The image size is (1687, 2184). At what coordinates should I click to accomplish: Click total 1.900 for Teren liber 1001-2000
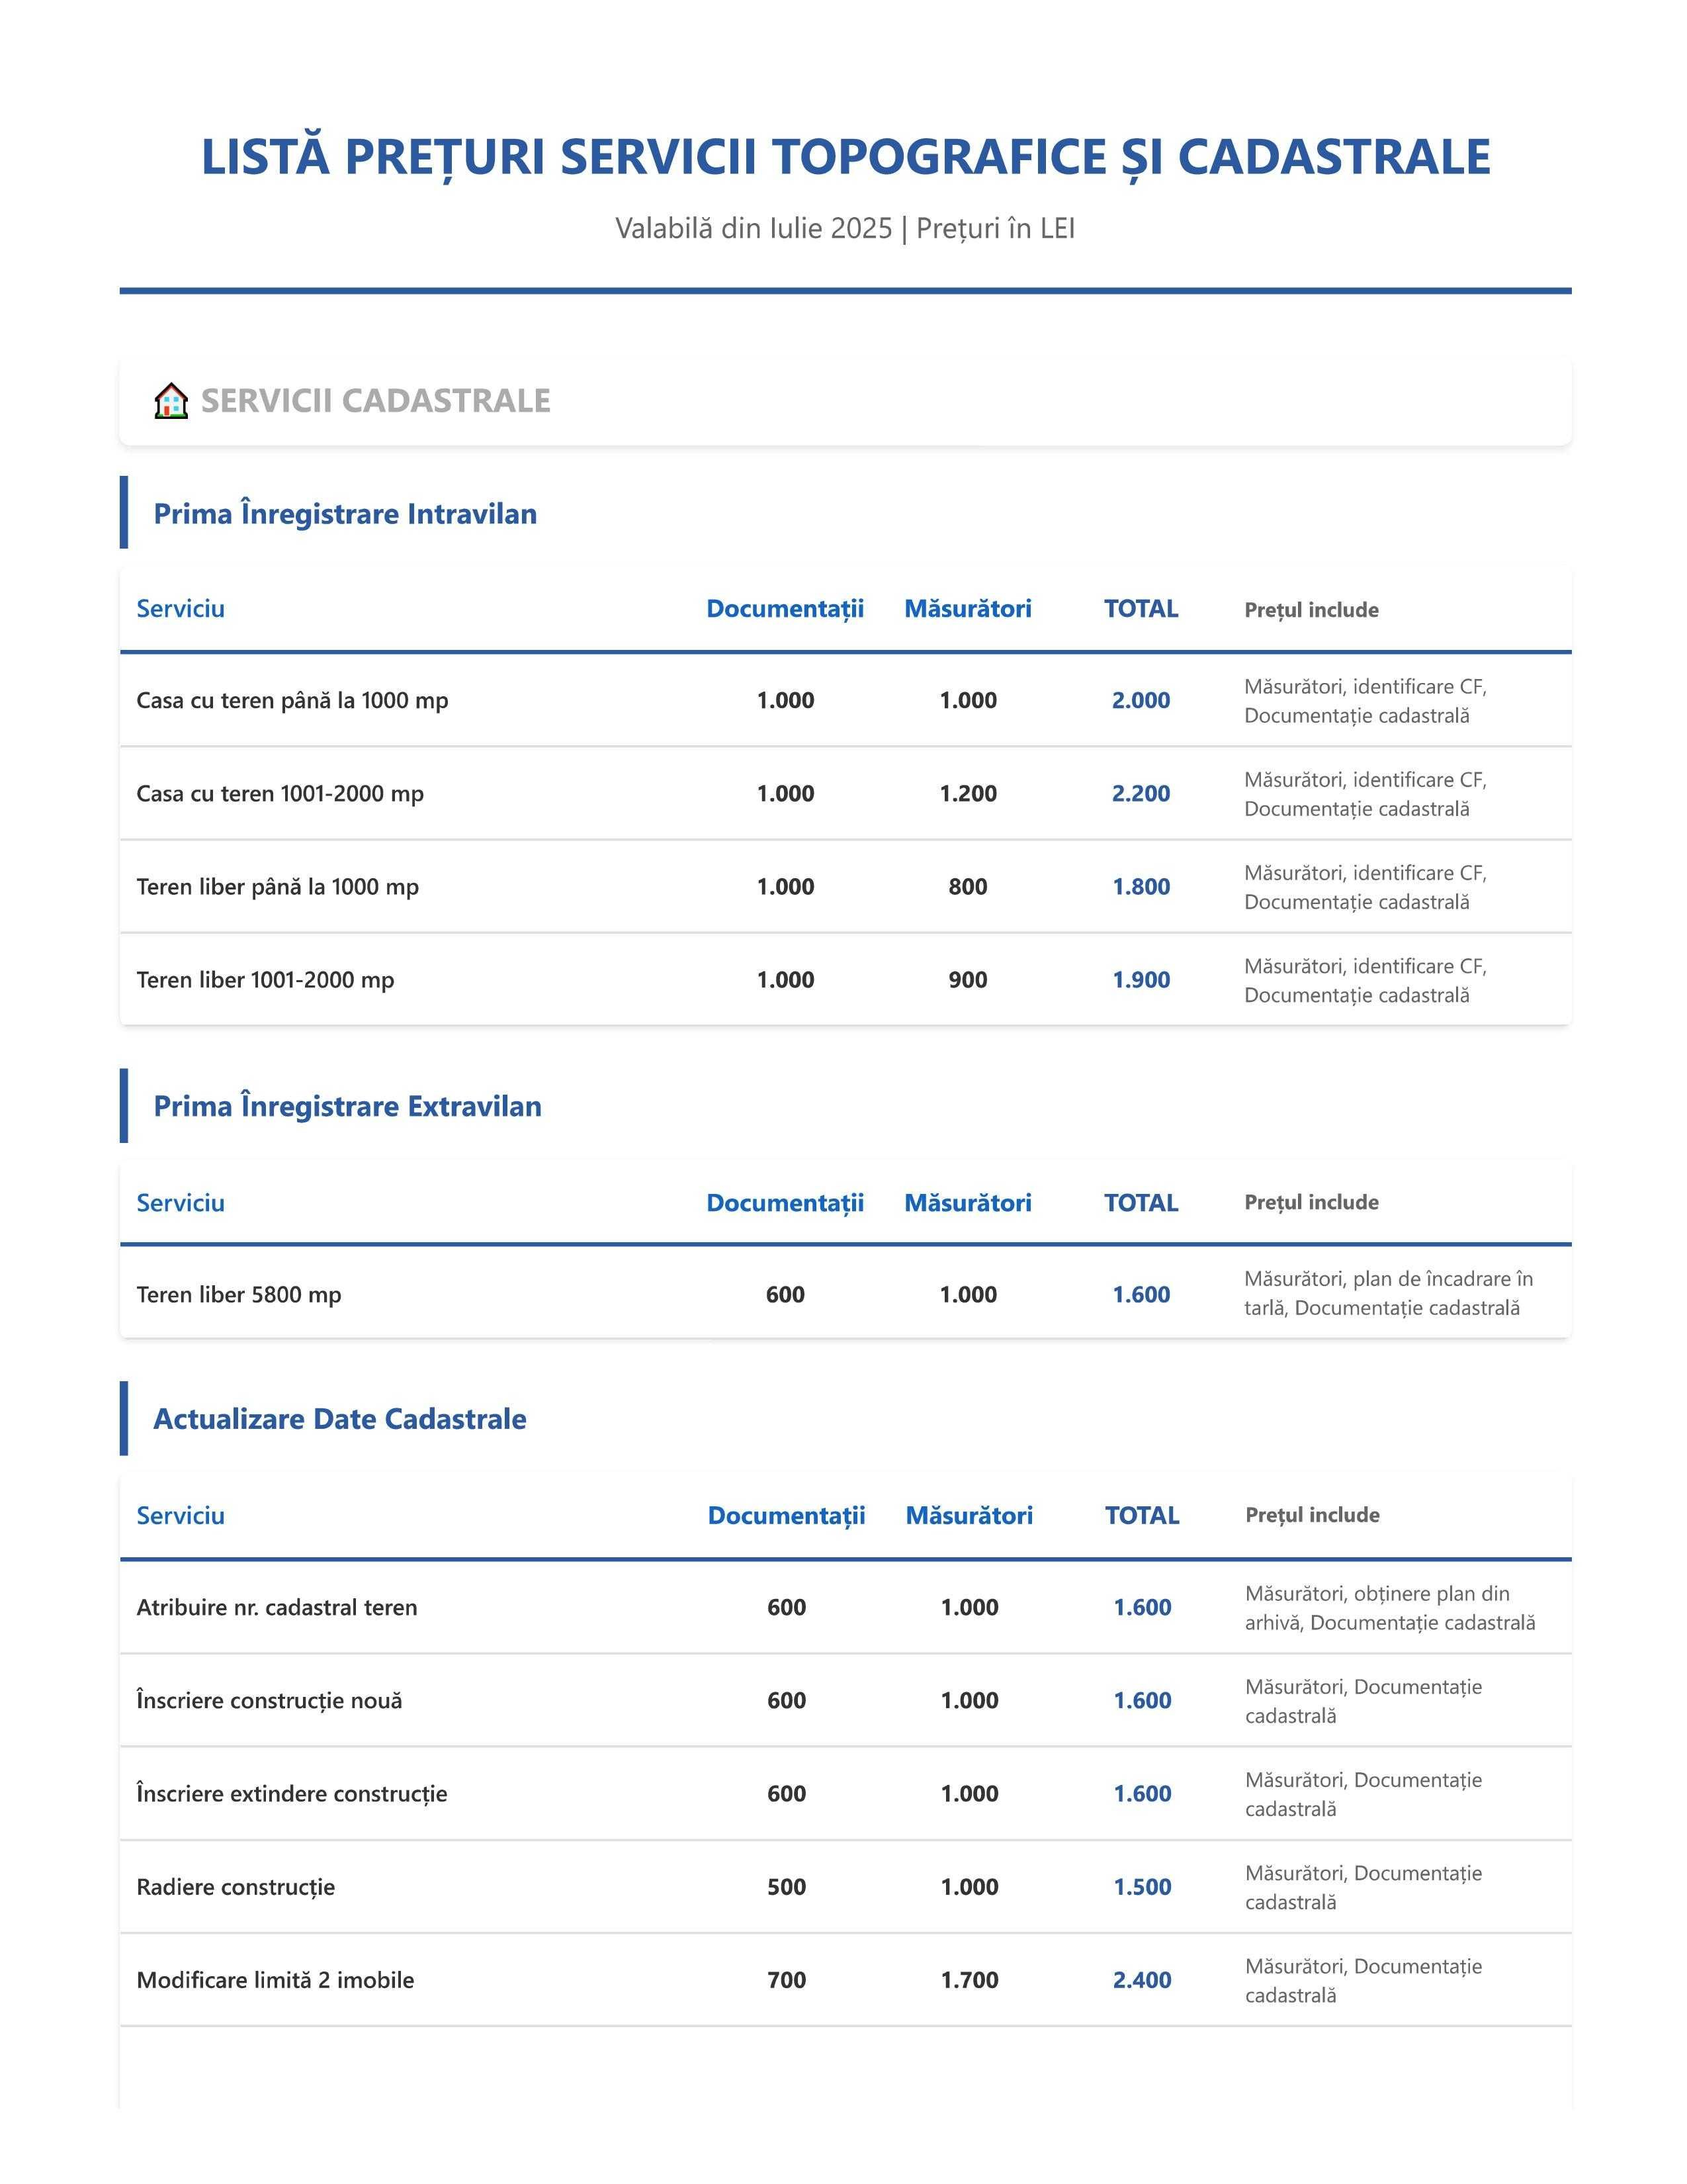1141,979
